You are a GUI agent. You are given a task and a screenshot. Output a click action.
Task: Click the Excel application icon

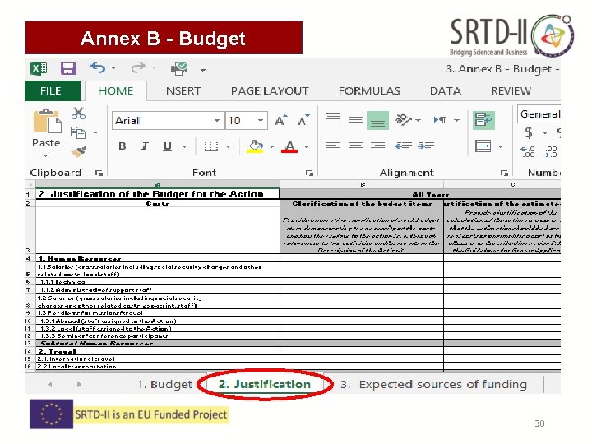pos(39,68)
